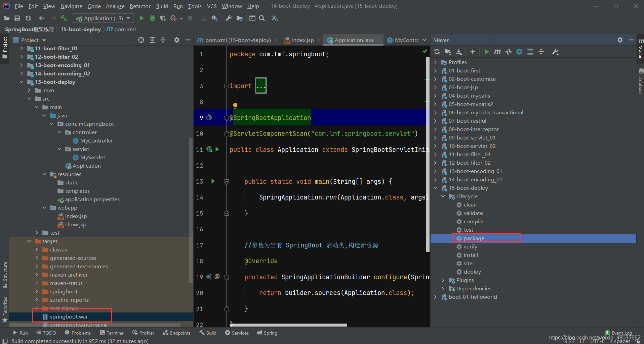
Task: Locate opened file using crosshair in Project panel
Action: point(141,40)
